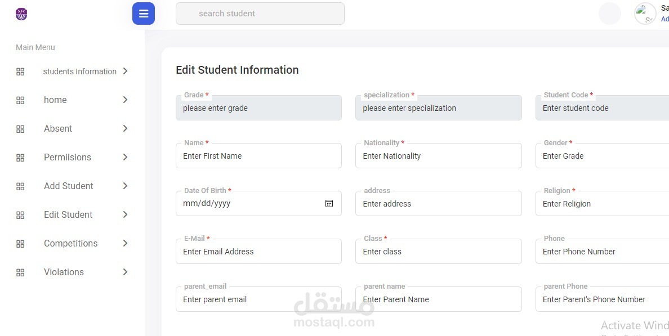Expand the home menu chevron
The image size is (669, 336).
tap(125, 100)
